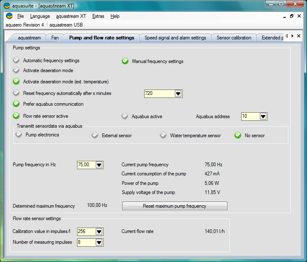Expand Number of measuring impulses dropdown

point(99,243)
